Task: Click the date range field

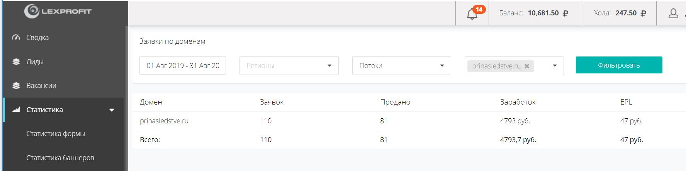Action: (x=183, y=66)
